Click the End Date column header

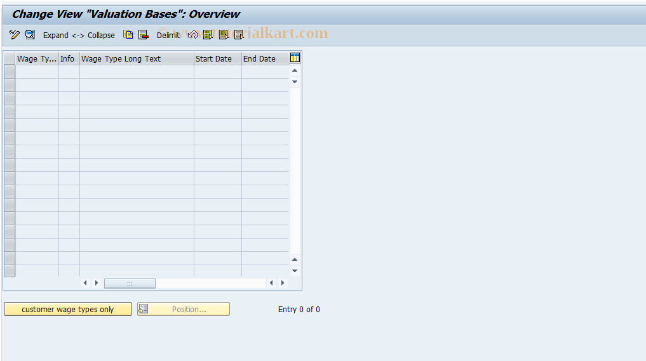point(265,59)
